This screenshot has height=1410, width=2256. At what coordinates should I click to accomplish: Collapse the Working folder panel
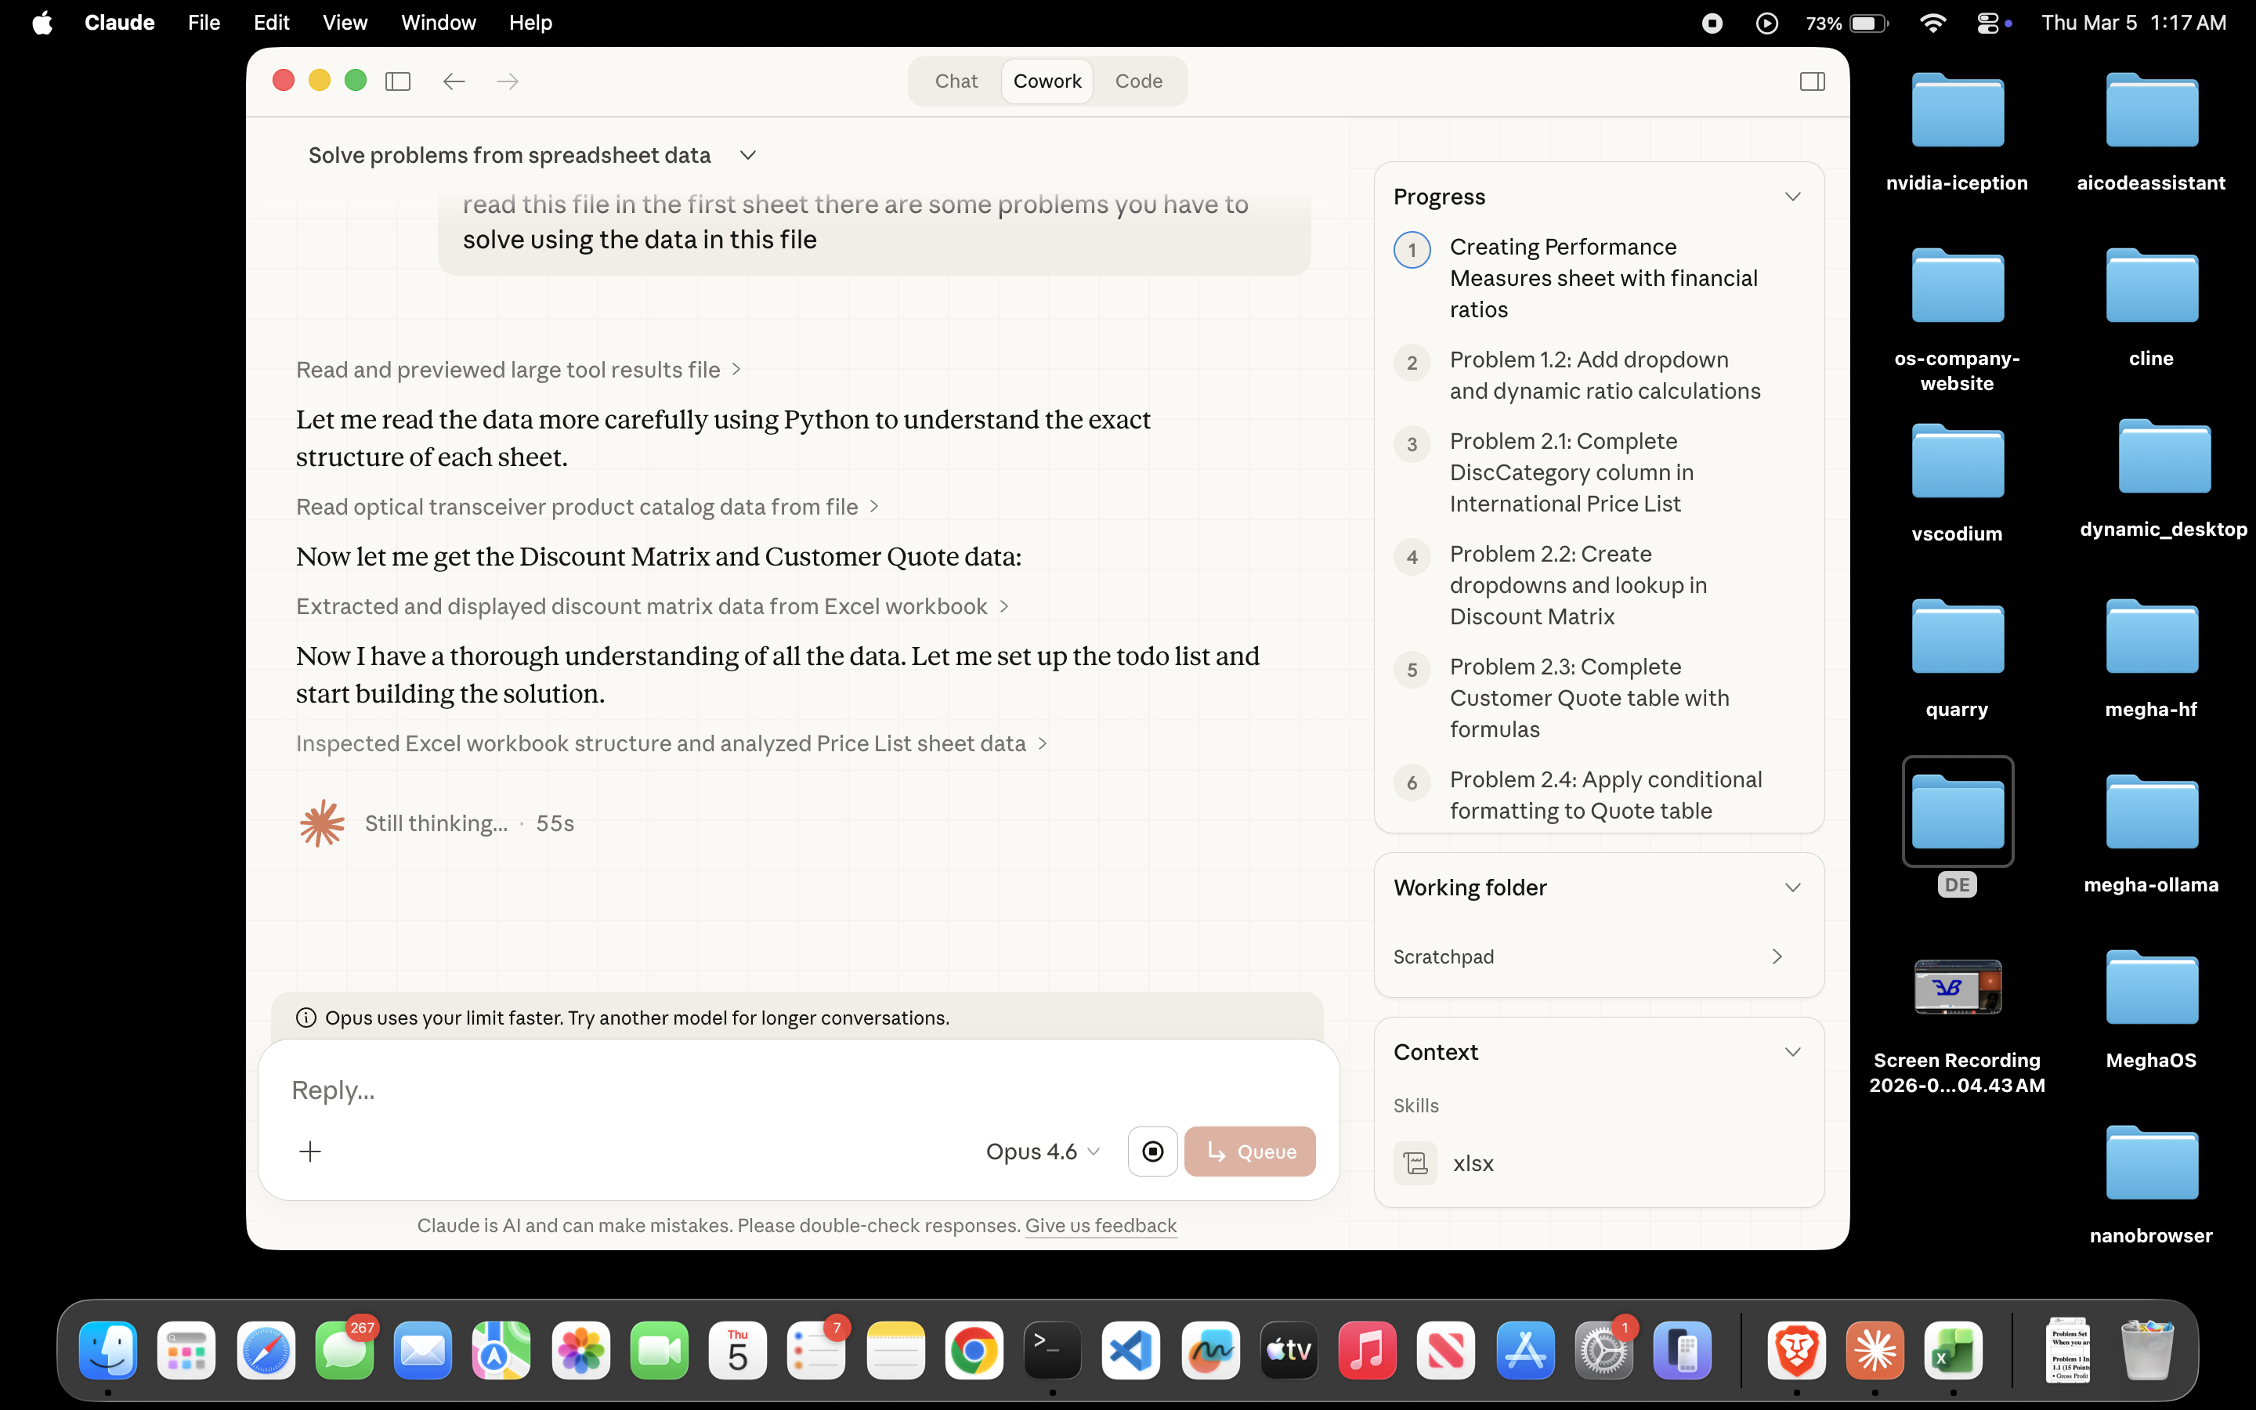click(1791, 888)
